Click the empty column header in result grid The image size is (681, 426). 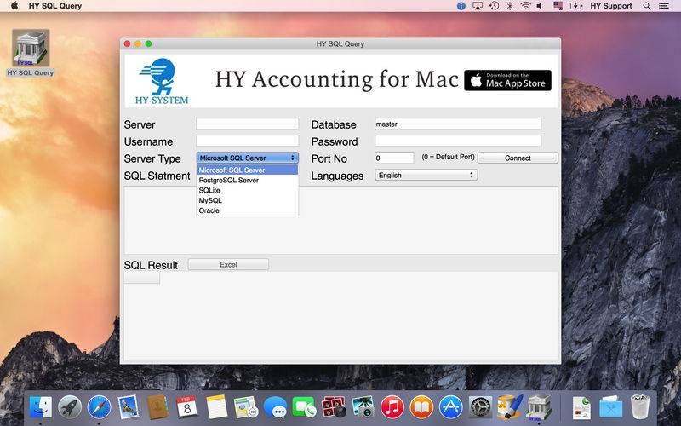click(142, 278)
